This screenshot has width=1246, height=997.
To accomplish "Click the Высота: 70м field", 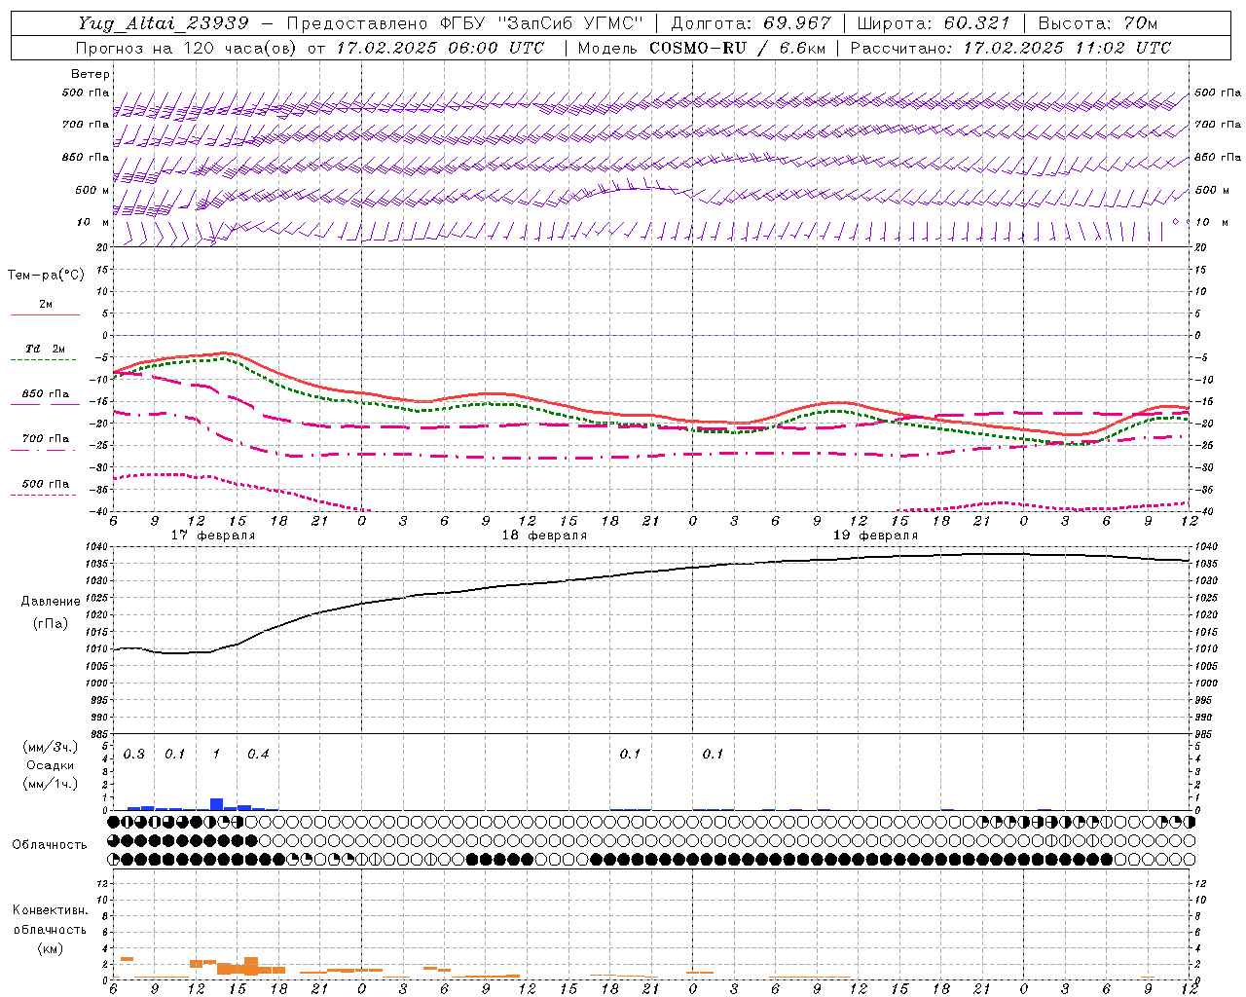I will tap(1098, 23).
